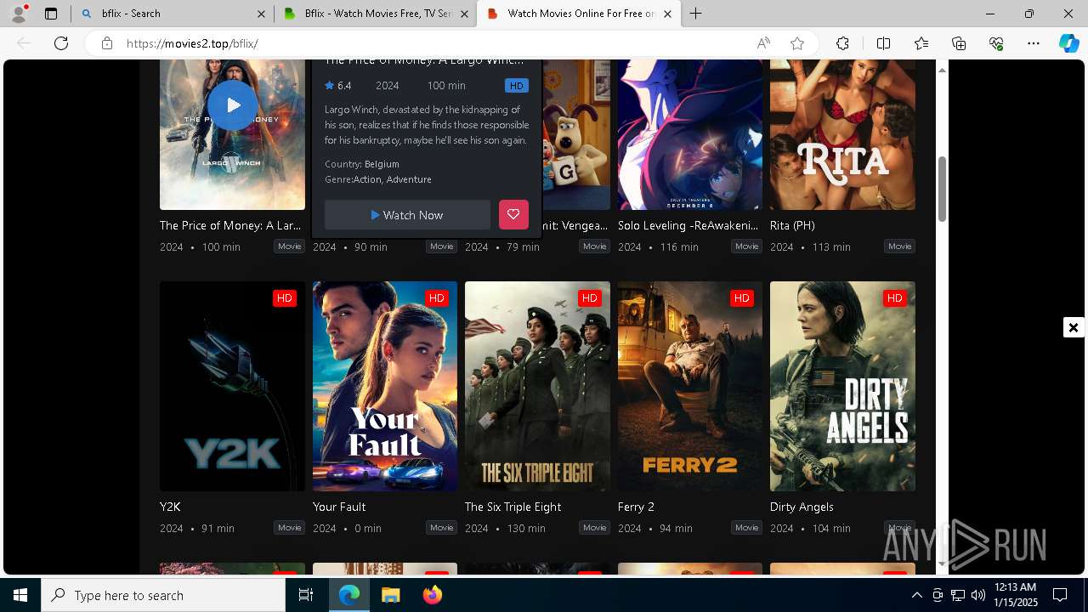Open Y2K movie poster
This screenshot has height=612, width=1088.
tap(232, 386)
